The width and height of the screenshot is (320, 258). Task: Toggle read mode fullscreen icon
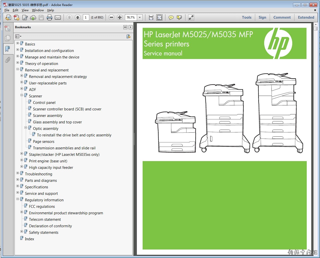tap(191, 17)
